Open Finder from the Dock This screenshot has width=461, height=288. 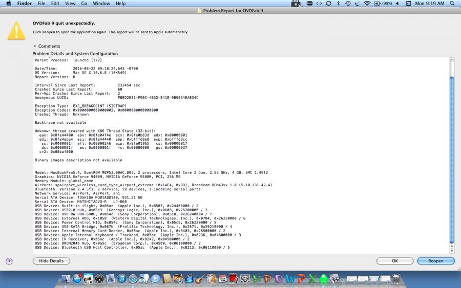click(x=66, y=278)
